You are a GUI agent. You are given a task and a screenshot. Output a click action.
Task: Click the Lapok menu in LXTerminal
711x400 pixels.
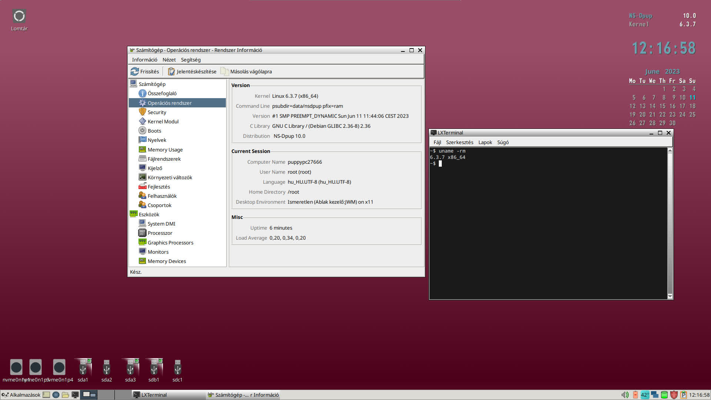tap(485, 142)
